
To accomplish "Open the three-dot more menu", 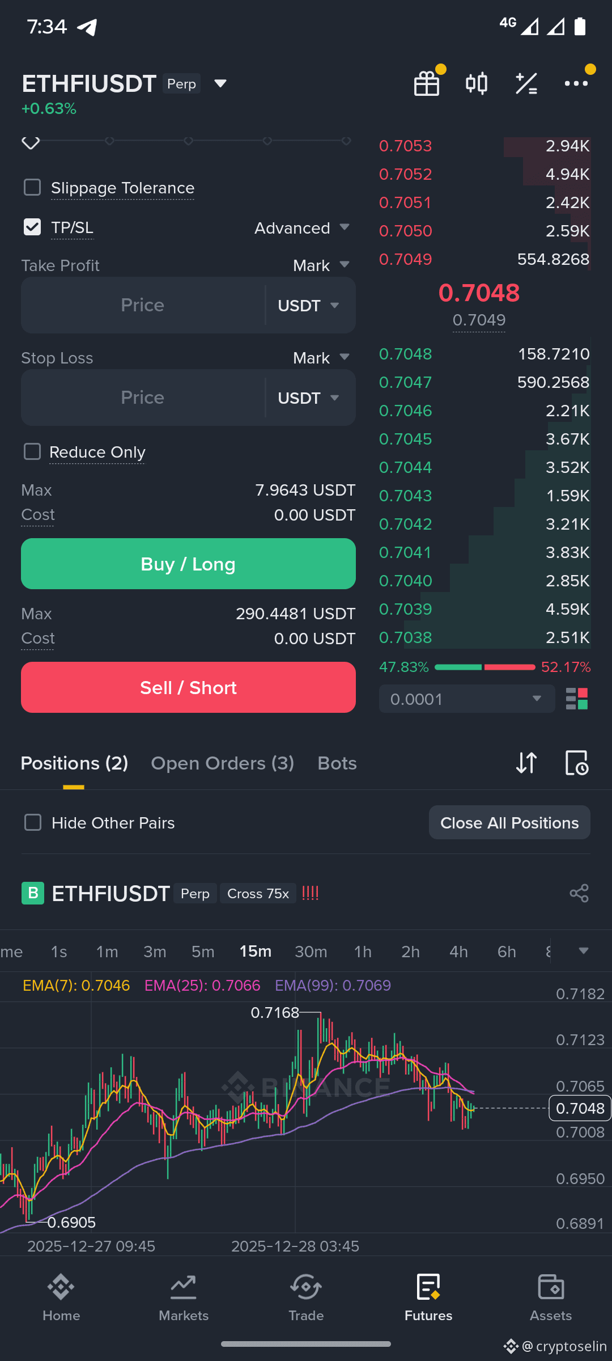I will 576,84.
